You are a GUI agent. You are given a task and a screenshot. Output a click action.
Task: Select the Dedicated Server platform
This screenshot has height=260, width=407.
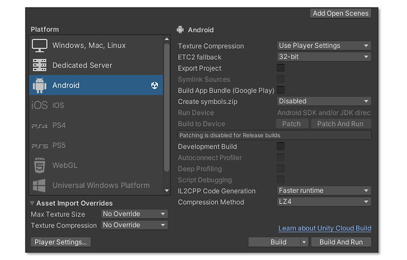[x=96, y=65]
